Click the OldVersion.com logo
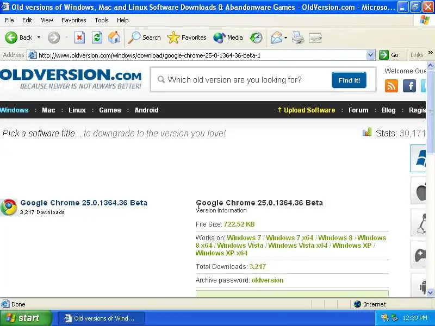The image size is (435, 326). tap(71, 79)
